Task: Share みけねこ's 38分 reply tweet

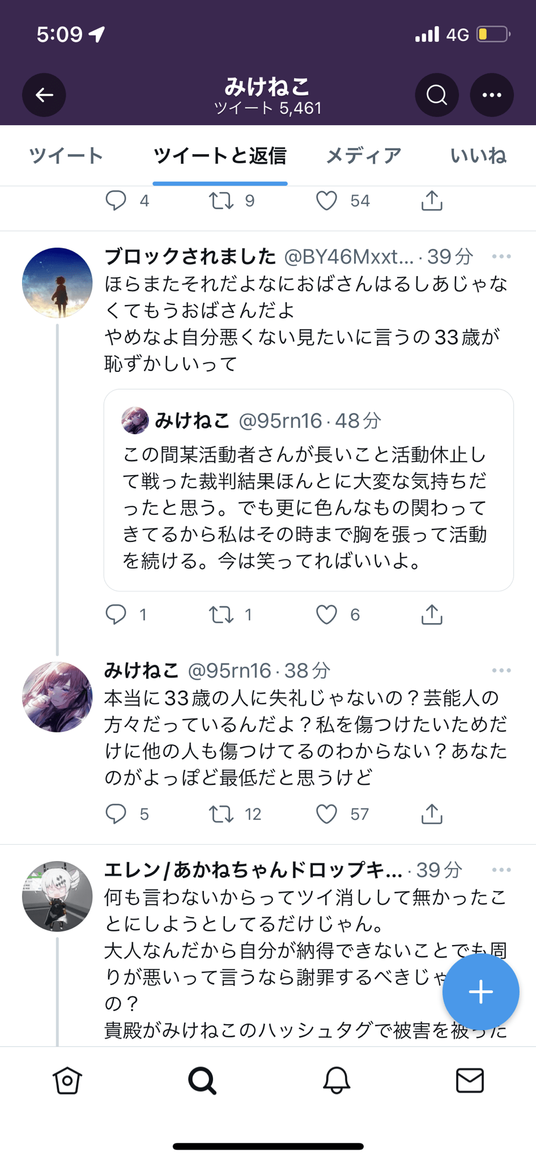Action: pos(432,814)
